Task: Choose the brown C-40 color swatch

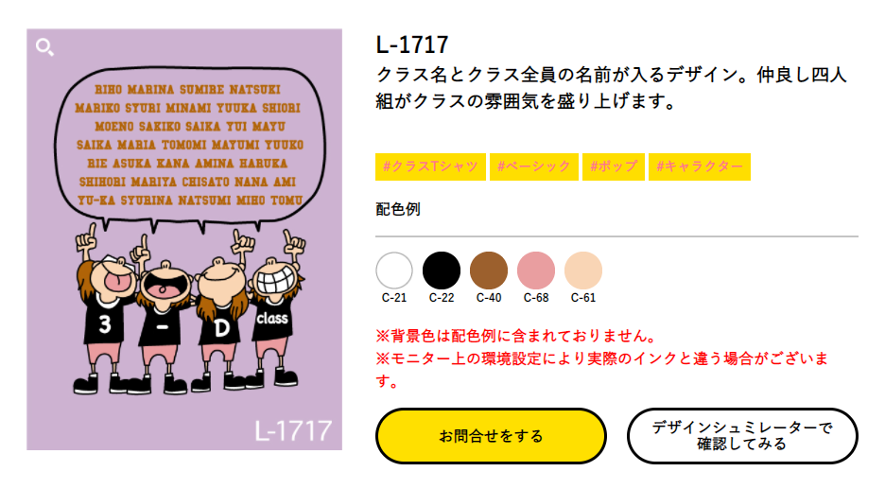Action: coord(489,271)
